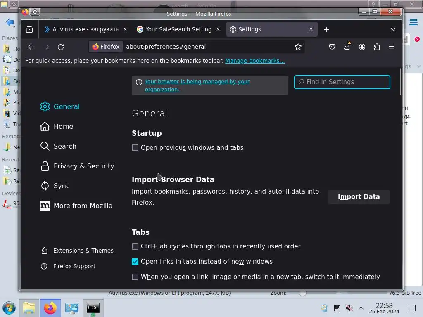Open More from Mozilla category

[76, 206]
